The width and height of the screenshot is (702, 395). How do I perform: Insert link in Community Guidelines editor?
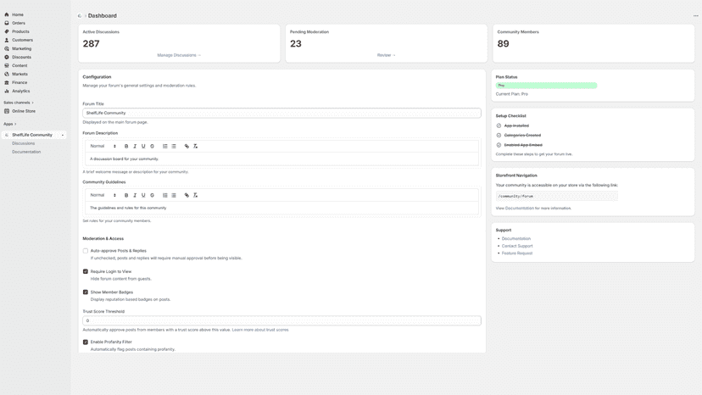(187, 195)
